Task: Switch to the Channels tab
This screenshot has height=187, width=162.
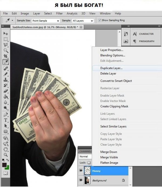Action: coord(85,151)
